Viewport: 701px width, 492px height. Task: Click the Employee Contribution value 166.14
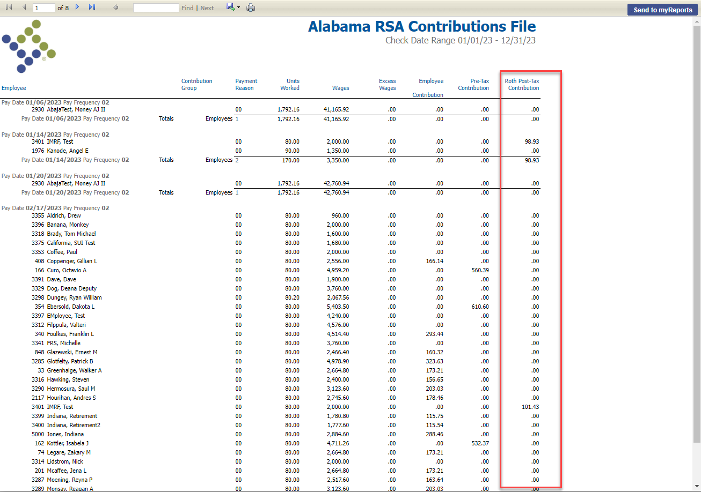click(435, 261)
